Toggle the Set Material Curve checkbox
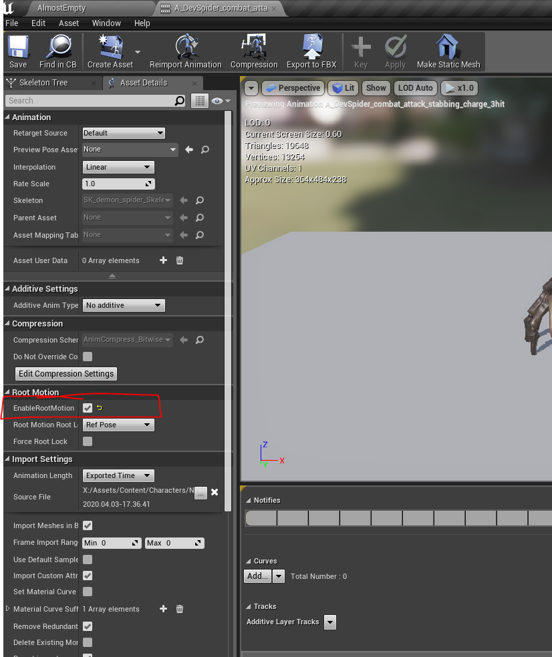 click(88, 592)
